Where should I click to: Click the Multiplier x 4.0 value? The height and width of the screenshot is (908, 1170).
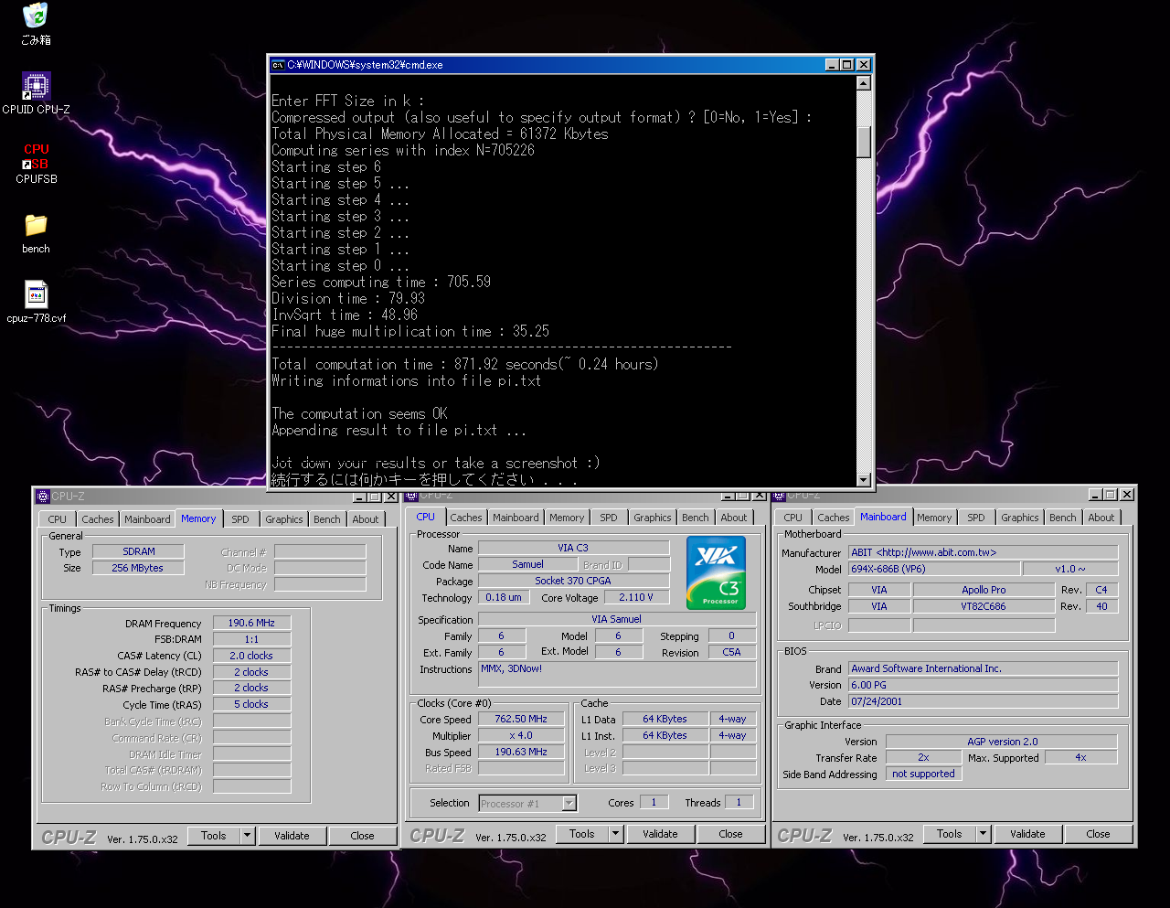pos(521,735)
